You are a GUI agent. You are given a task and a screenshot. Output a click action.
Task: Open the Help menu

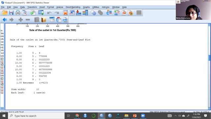coord(124,7)
